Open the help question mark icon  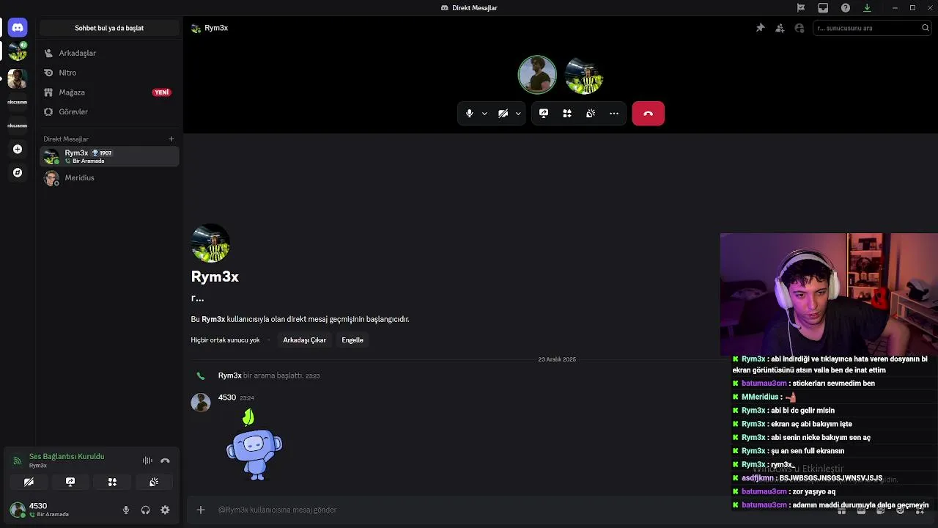click(x=846, y=7)
